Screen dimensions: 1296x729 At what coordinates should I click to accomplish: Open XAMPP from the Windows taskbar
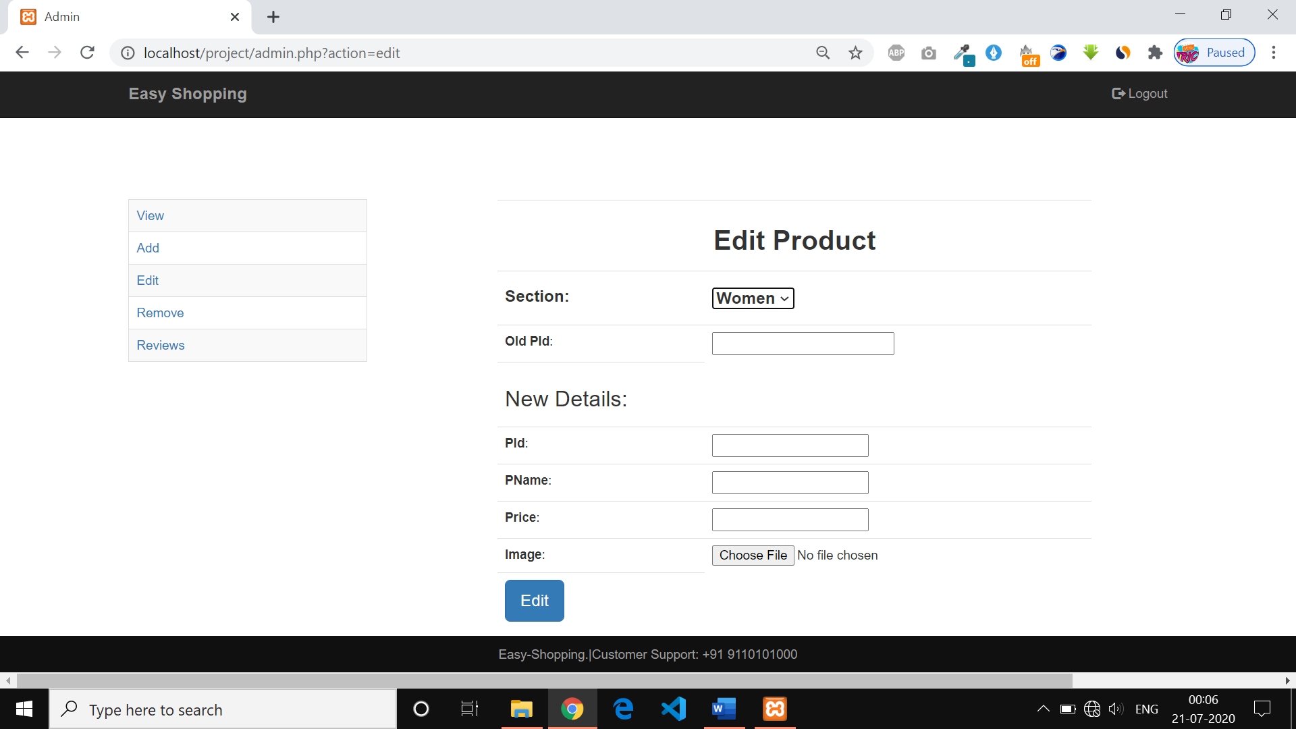[x=775, y=709]
